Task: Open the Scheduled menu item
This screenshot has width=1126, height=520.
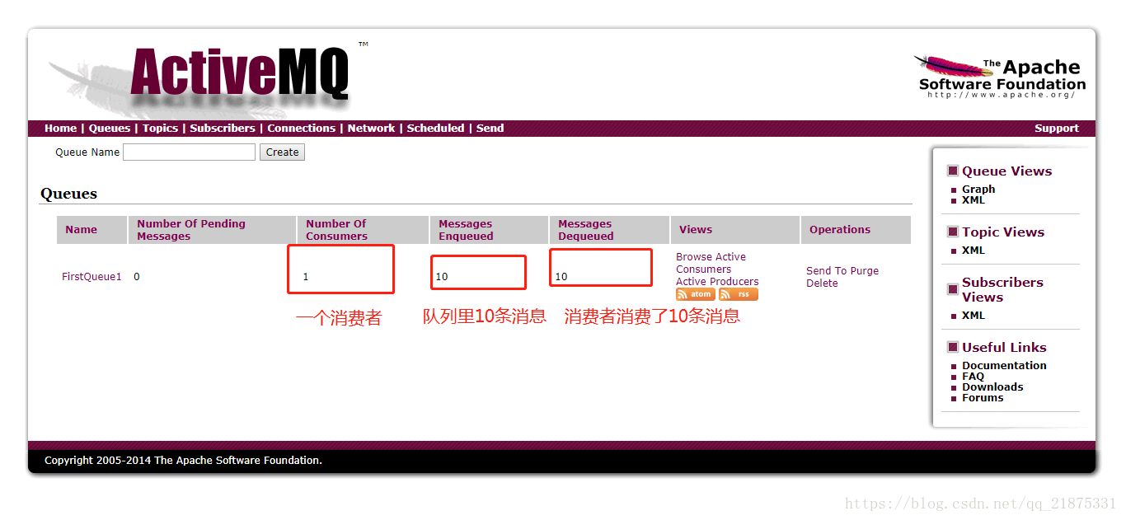Action: 435,129
